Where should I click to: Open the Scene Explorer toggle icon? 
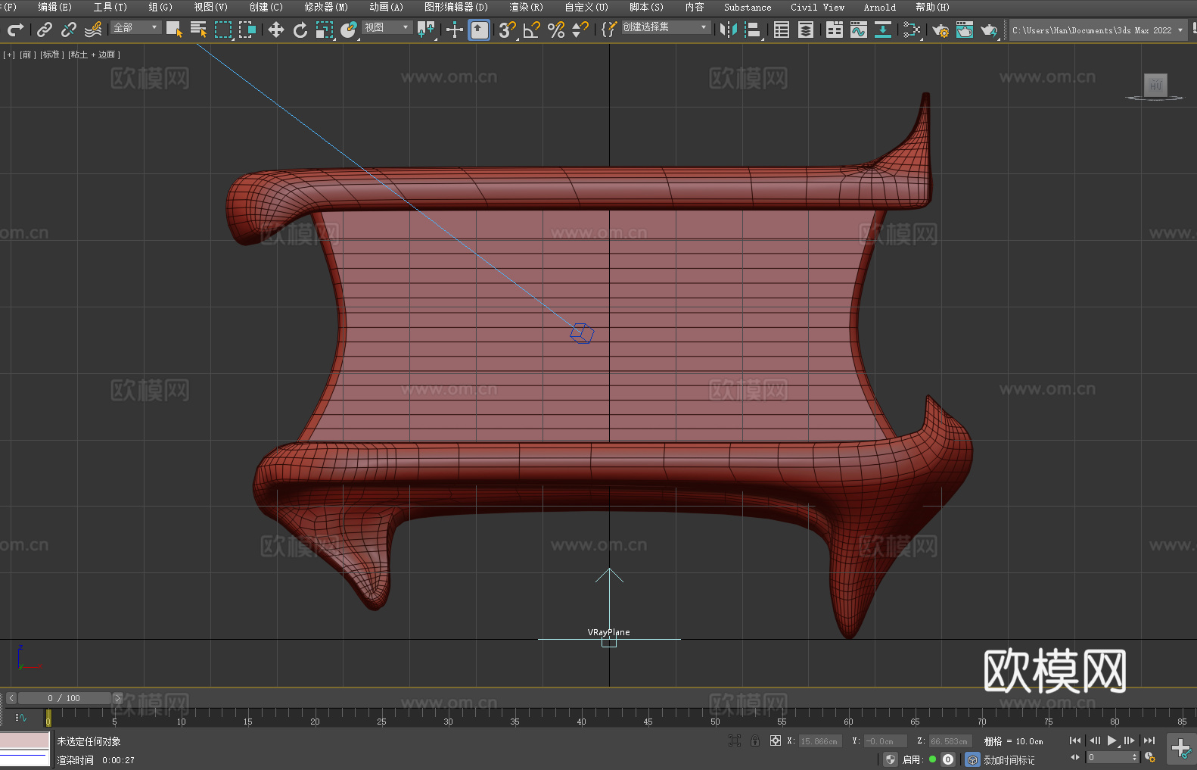(x=782, y=30)
